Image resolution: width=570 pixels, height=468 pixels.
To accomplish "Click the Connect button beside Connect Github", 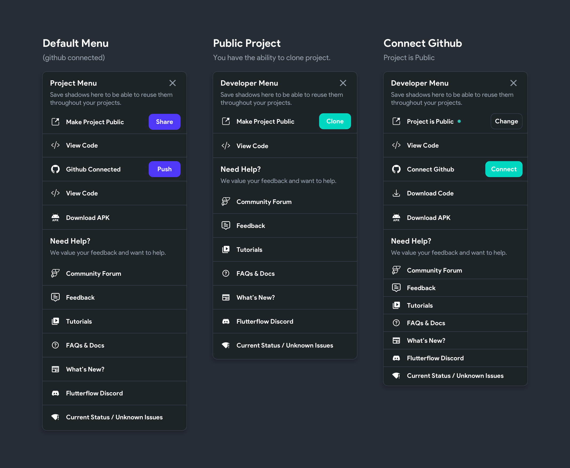I will pyautogui.click(x=503, y=169).
